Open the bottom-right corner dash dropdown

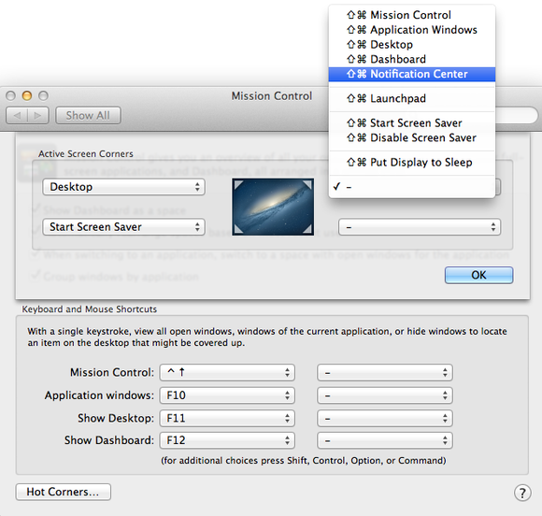[420, 227]
